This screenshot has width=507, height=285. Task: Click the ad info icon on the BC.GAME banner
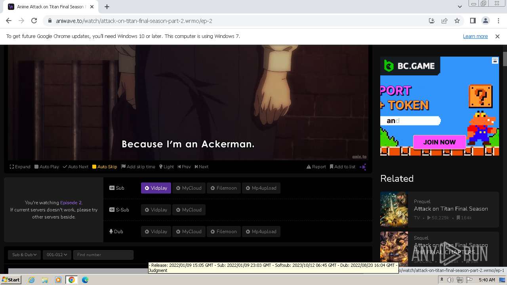coord(495,61)
